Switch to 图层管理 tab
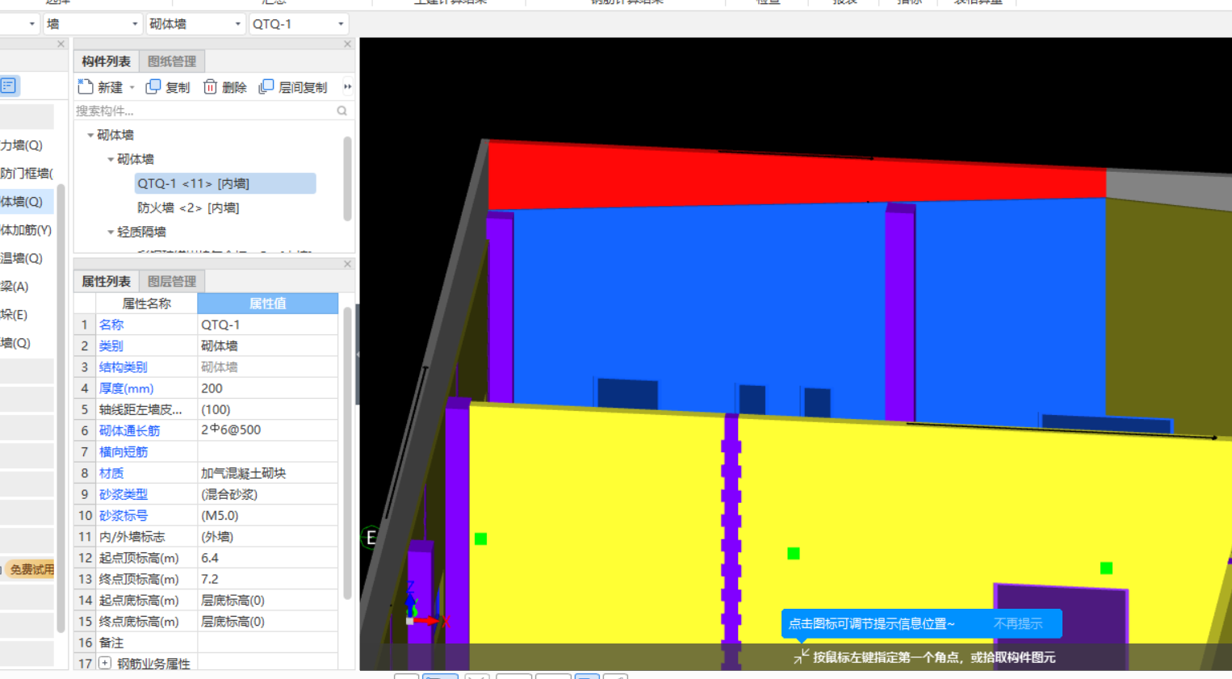Image resolution: width=1232 pixels, height=679 pixels. click(172, 281)
